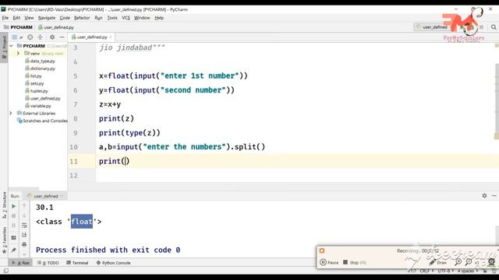Open Project panel gear options
The image size is (499, 280).
pyautogui.click(x=52, y=37)
